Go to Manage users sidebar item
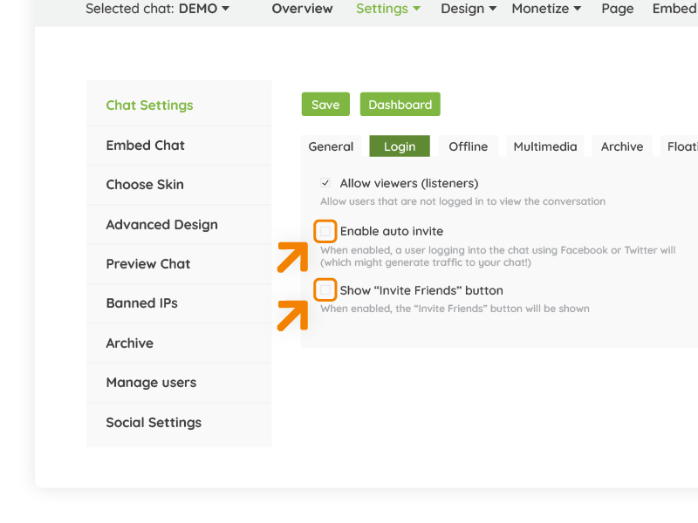This screenshot has width=698, height=523. (x=179, y=383)
